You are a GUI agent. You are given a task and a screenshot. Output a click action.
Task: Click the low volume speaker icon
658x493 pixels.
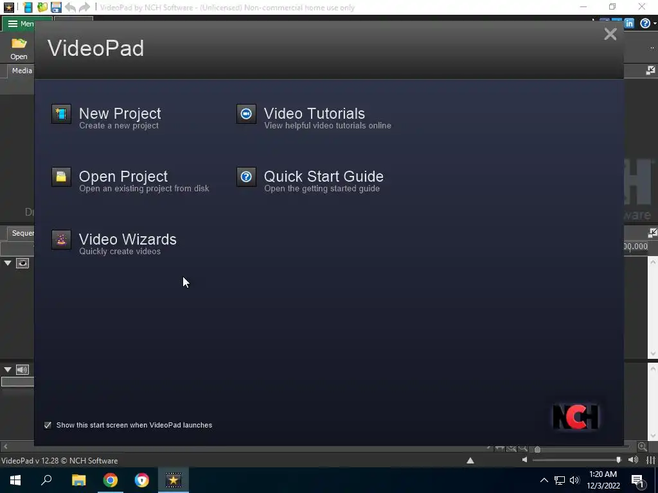point(524,460)
